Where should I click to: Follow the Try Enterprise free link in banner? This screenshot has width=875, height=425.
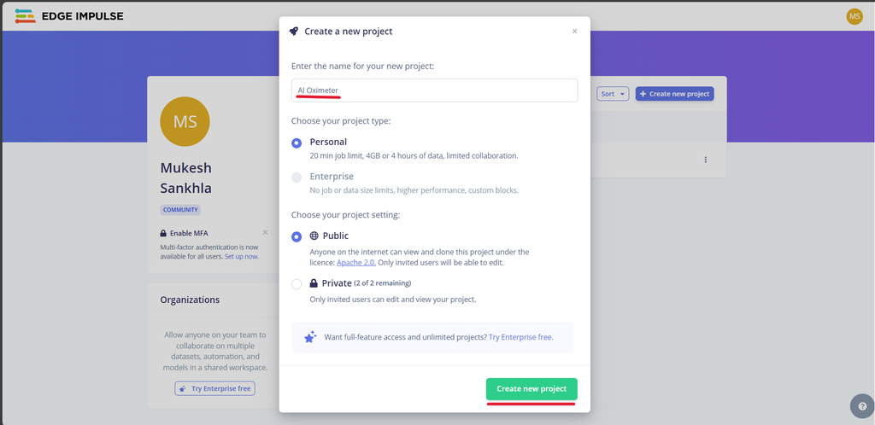coord(520,337)
